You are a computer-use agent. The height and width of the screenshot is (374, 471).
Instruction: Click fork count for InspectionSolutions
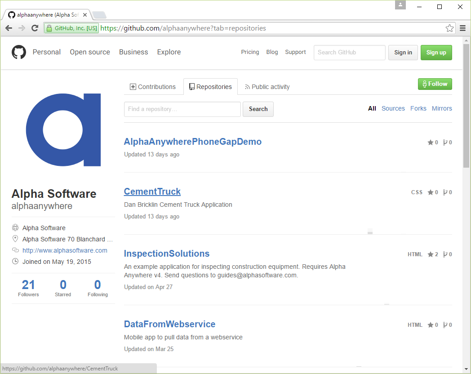tap(448, 254)
